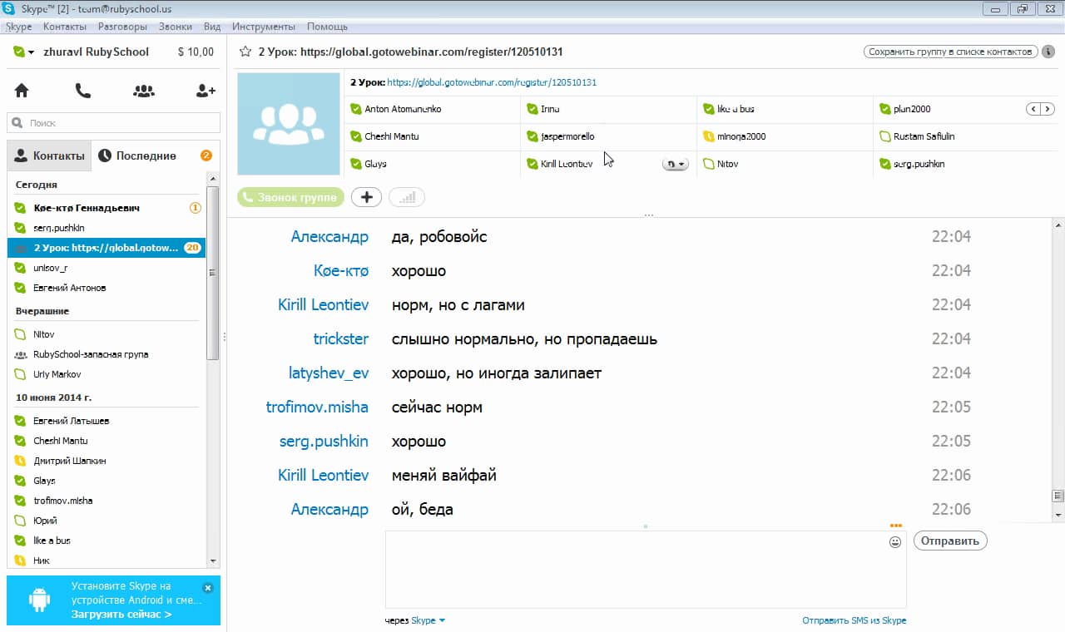The width and height of the screenshot is (1065, 632).
Task: Switch to the Контакты tab
Action: click(x=49, y=156)
